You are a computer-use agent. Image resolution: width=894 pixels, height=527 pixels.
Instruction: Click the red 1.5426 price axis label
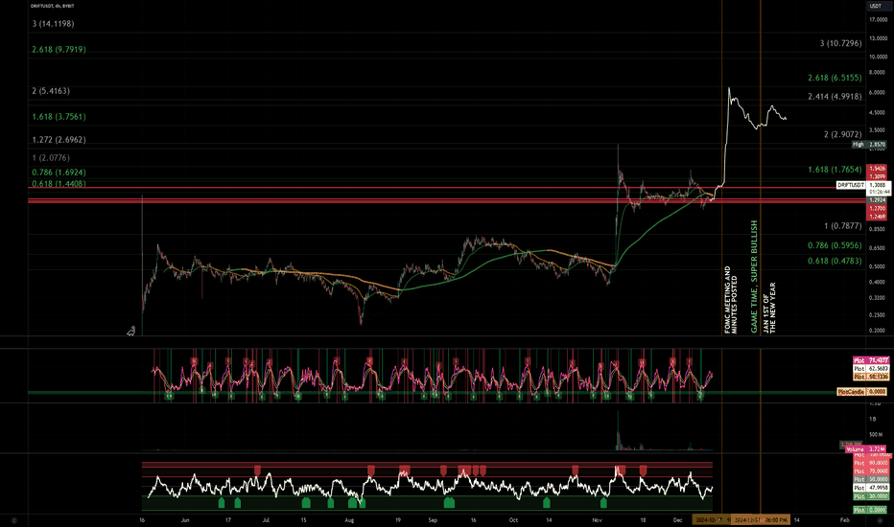(x=877, y=169)
